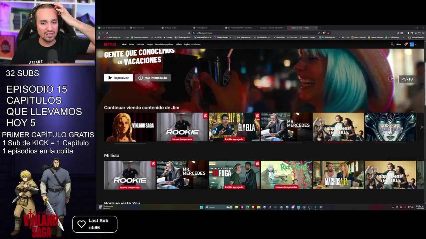The width and height of the screenshot is (426, 239).
Task: Switch to the Niños profile link
Action: pos(399,44)
